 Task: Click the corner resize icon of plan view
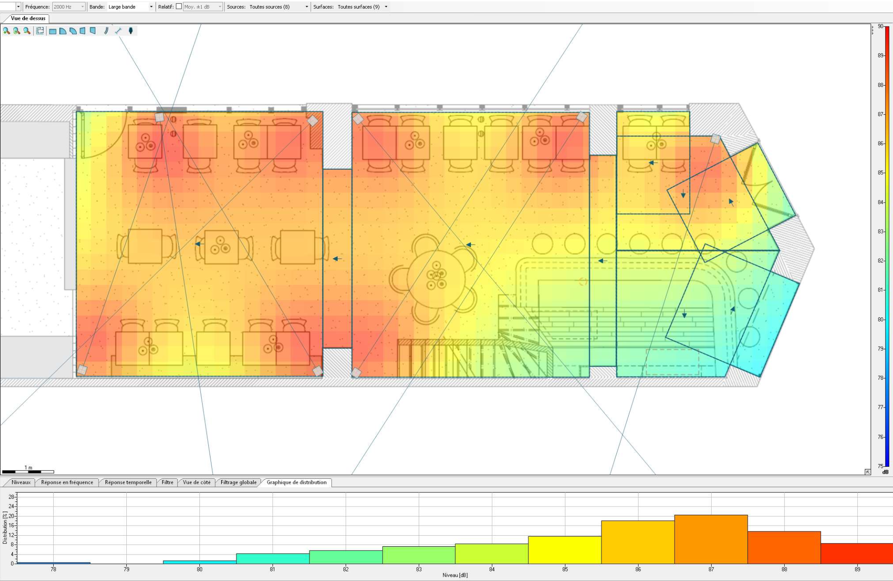[x=868, y=472]
